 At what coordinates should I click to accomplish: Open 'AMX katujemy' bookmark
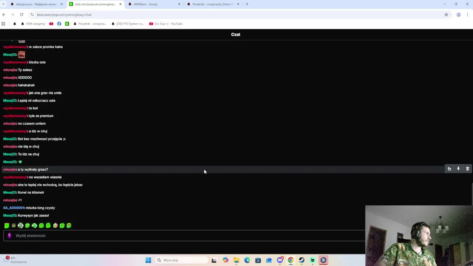[33, 24]
